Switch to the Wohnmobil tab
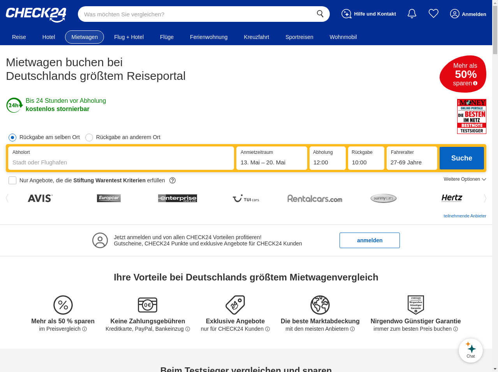This screenshot has width=498, height=372. 343,37
